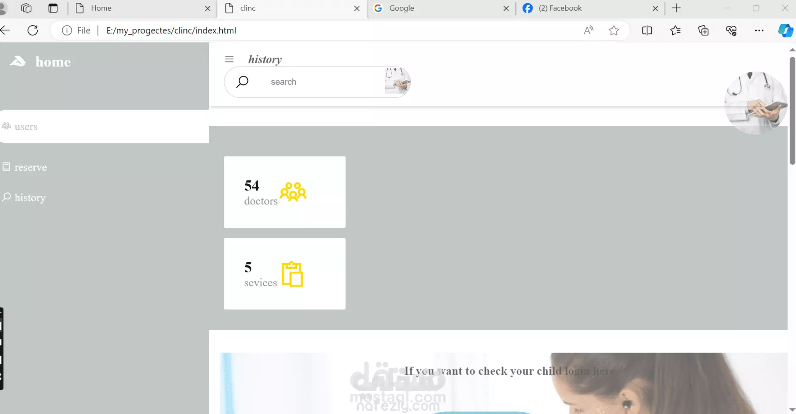Click the round doctor profile picture
This screenshot has width=796, height=414.
pos(756,103)
